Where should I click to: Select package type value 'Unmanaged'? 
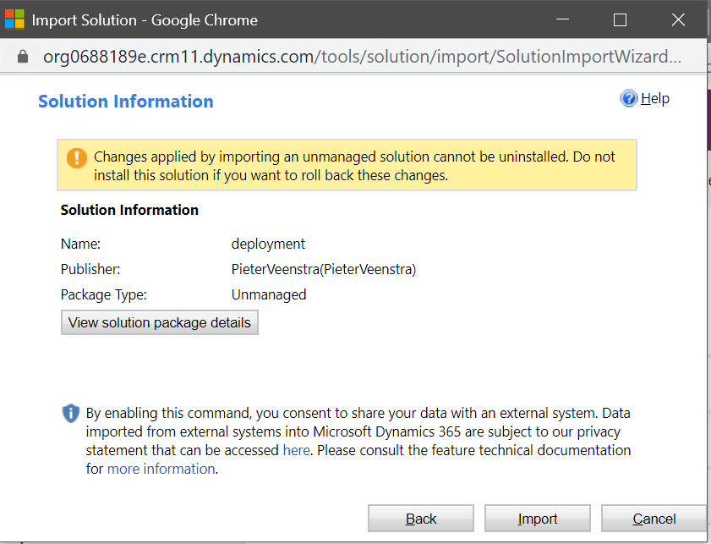click(x=269, y=295)
